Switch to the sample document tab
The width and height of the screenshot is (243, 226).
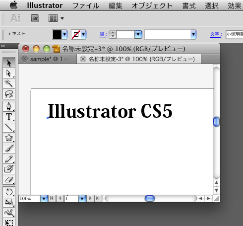click(48, 59)
